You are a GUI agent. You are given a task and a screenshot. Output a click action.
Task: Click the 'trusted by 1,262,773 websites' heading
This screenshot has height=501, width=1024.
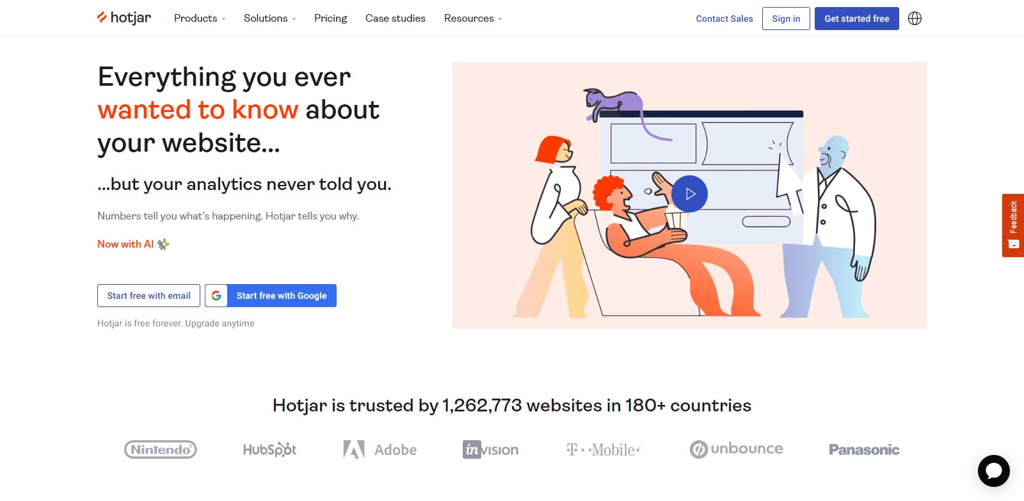click(x=512, y=406)
